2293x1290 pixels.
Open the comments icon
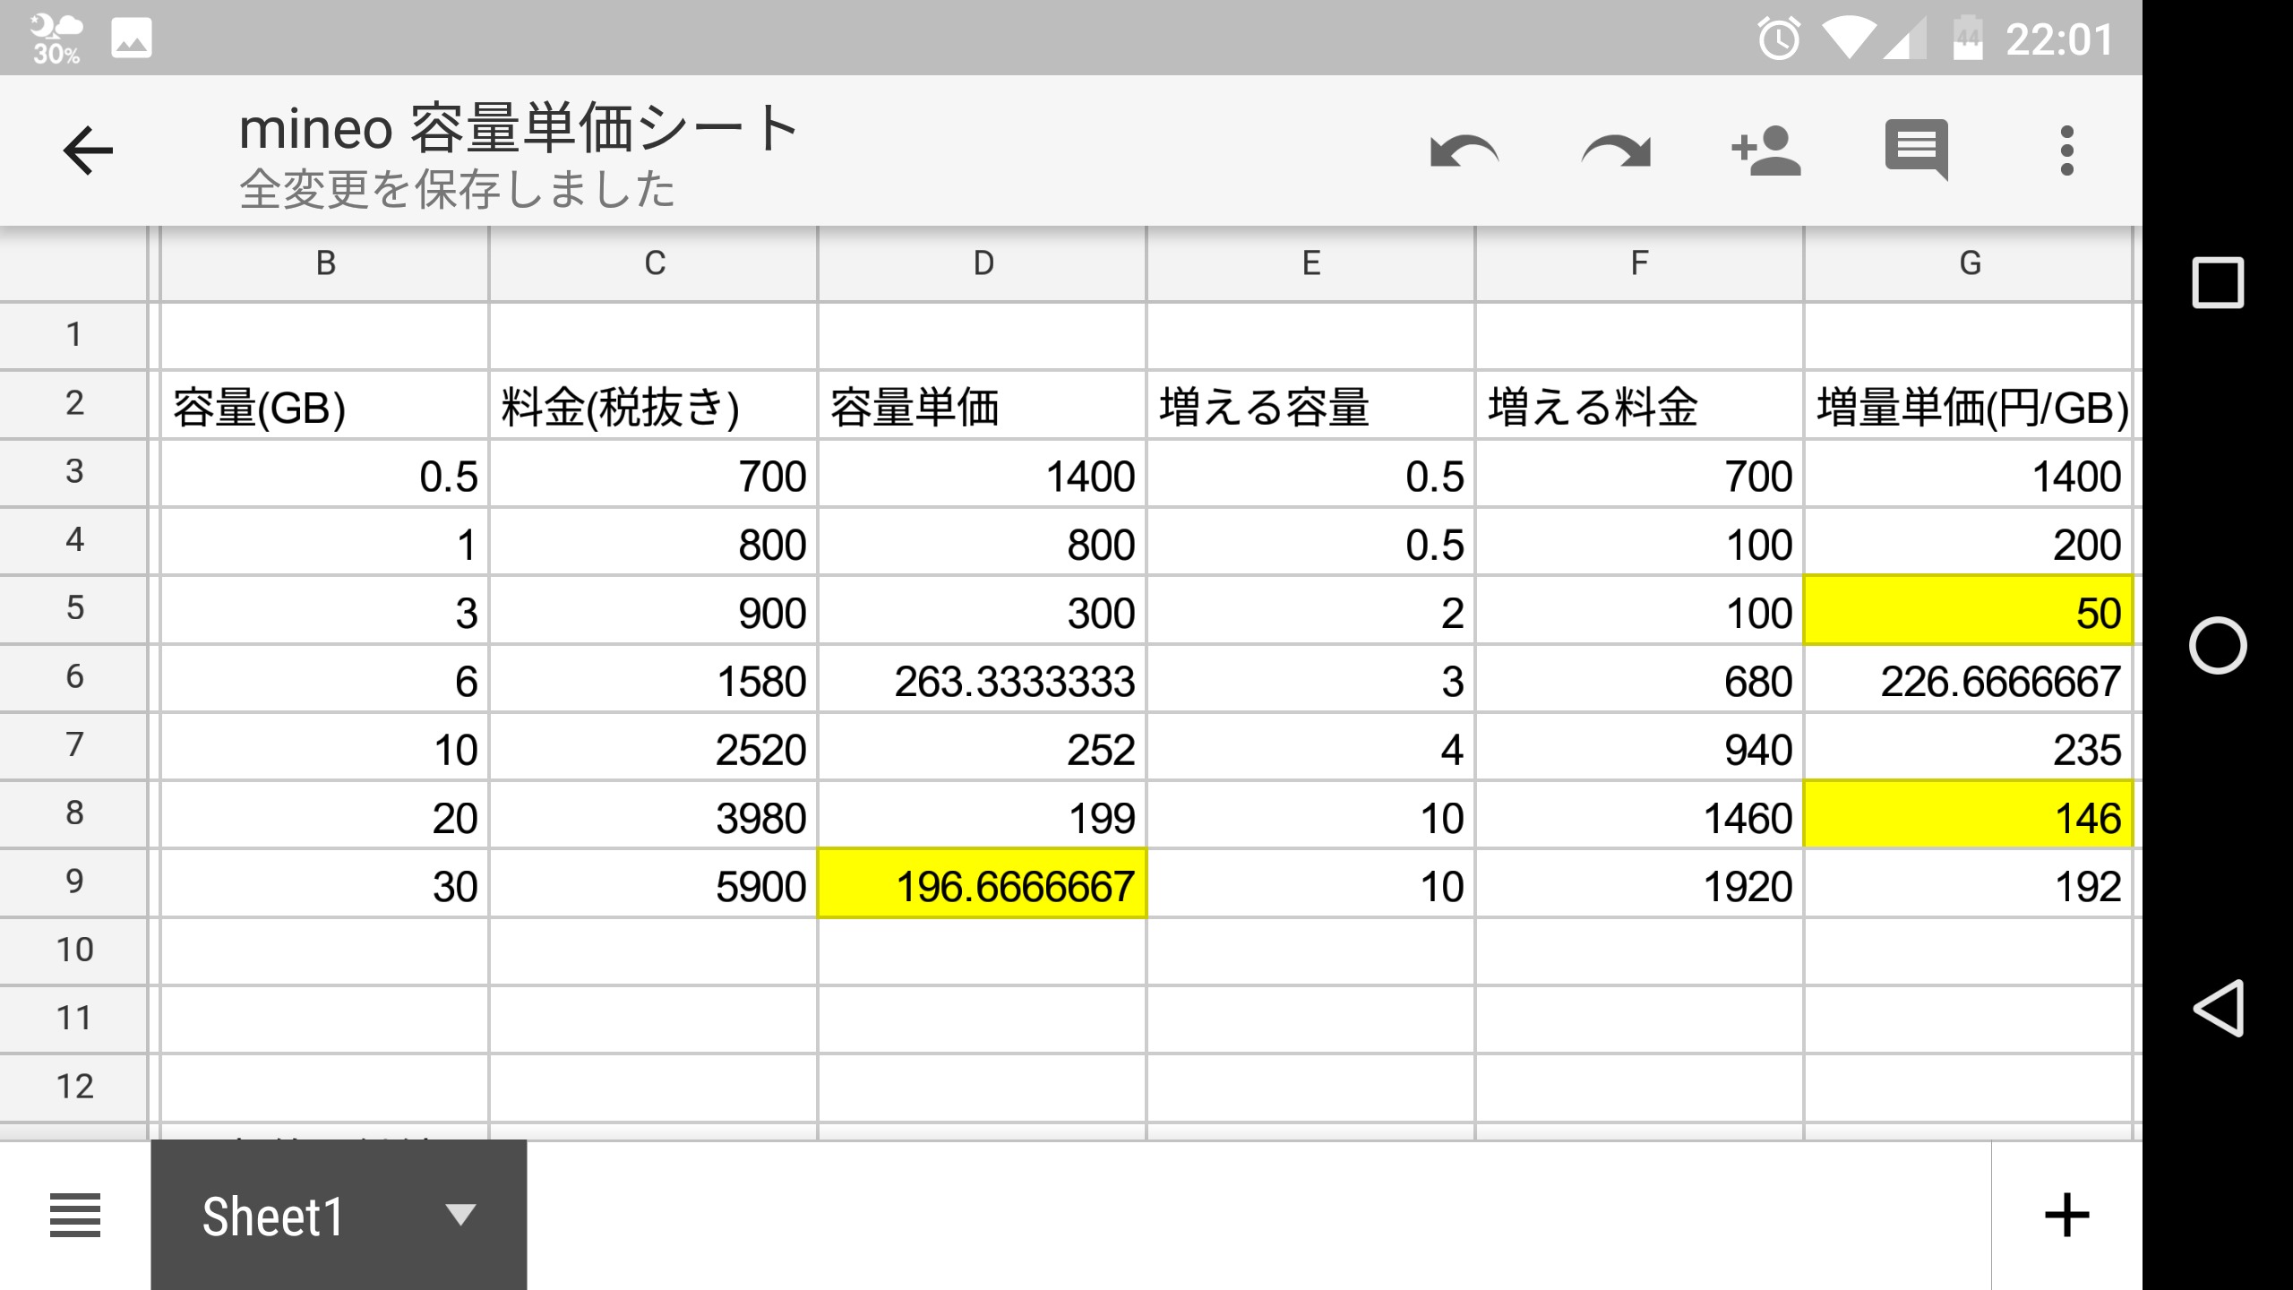coord(1916,149)
